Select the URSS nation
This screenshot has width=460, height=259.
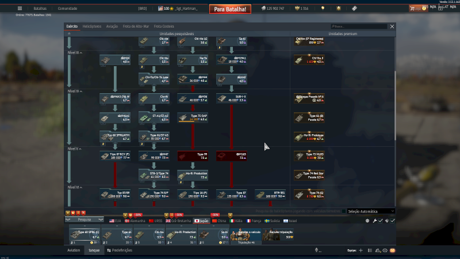pyautogui.click(x=155, y=221)
